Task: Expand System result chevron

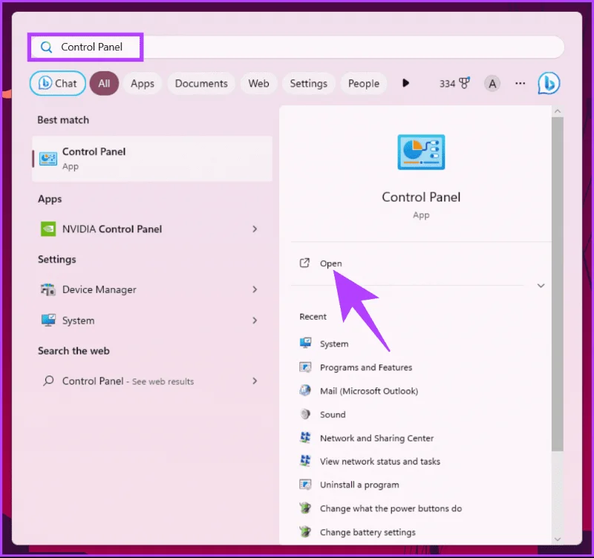Action: [x=255, y=321]
